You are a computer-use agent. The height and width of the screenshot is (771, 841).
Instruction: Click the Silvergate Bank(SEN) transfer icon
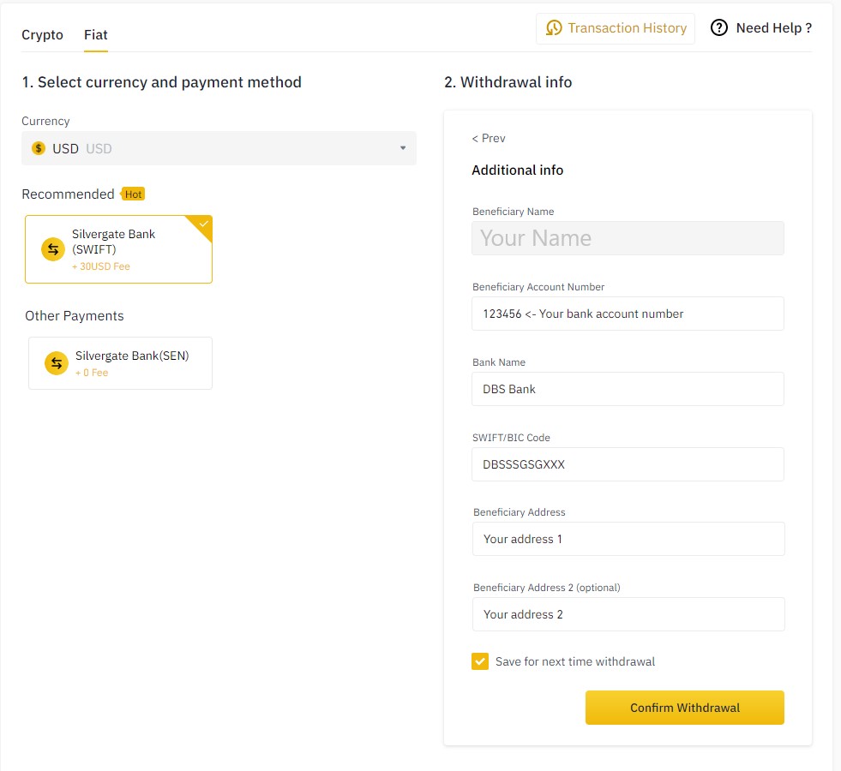tap(57, 363)
